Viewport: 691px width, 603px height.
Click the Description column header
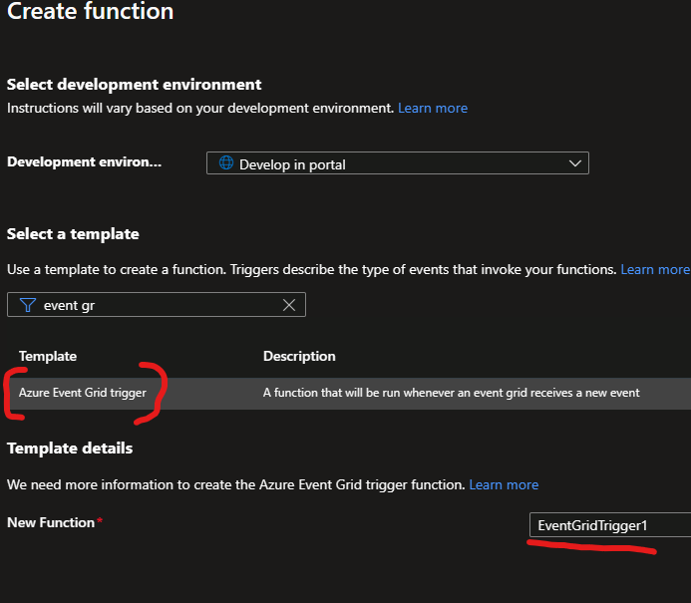point(299,356)
